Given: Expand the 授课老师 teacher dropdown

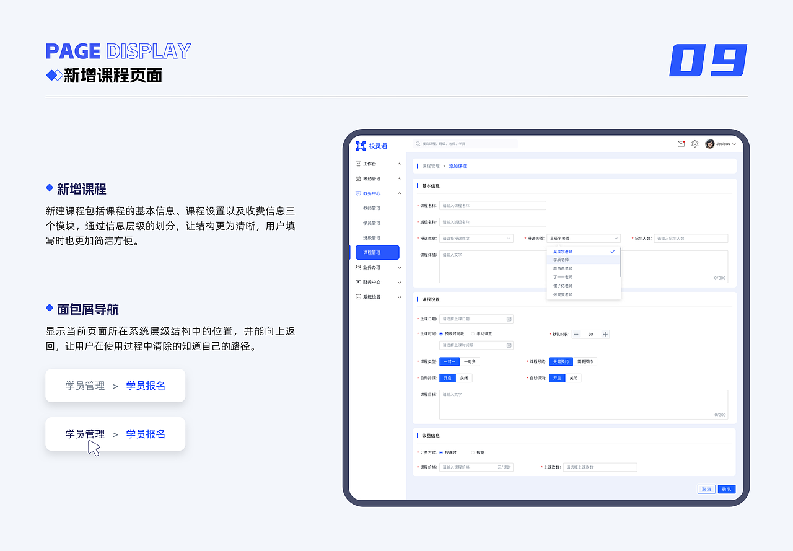Looking at the screenshot, I should (x=583, y=238).
